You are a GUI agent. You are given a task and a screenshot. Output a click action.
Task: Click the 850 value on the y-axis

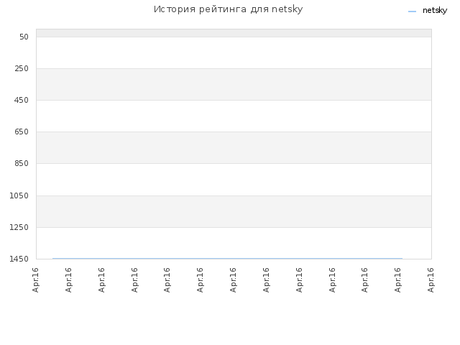22,164
